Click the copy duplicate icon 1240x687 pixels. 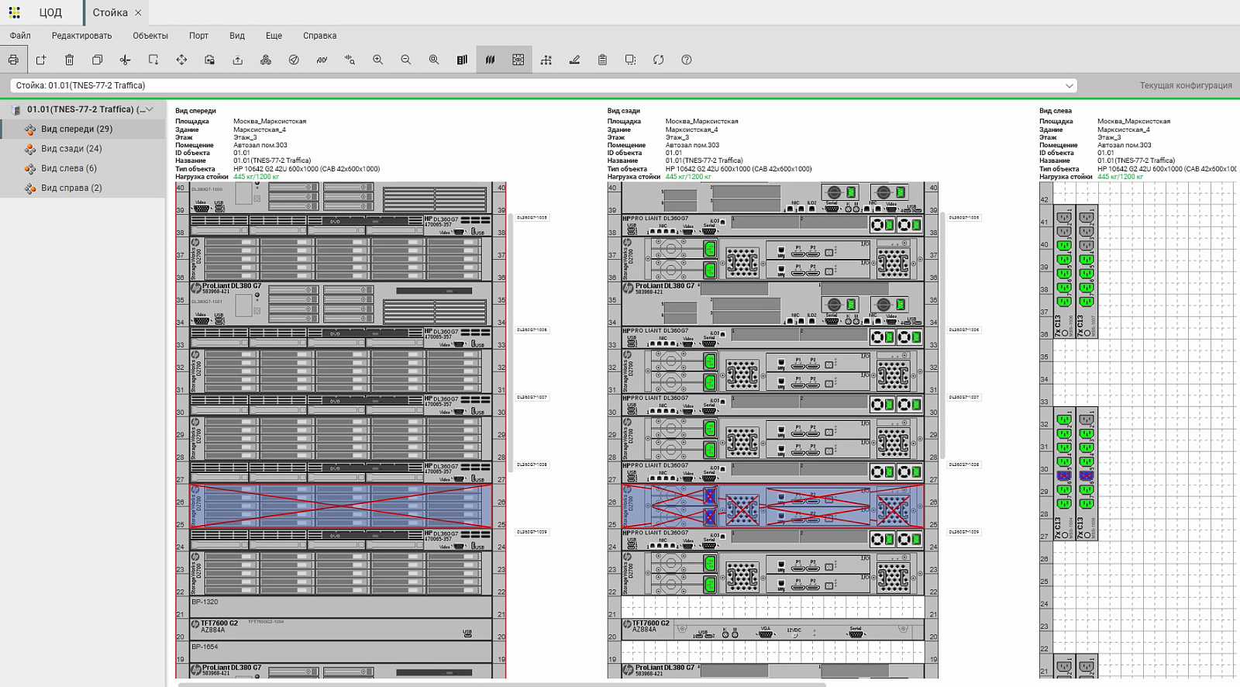pyautogui.click(x=97, y=60)
